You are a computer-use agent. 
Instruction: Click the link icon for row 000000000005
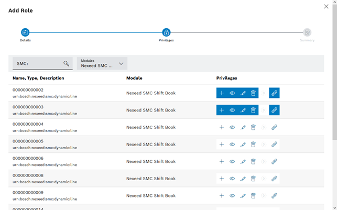coord(274,145)
